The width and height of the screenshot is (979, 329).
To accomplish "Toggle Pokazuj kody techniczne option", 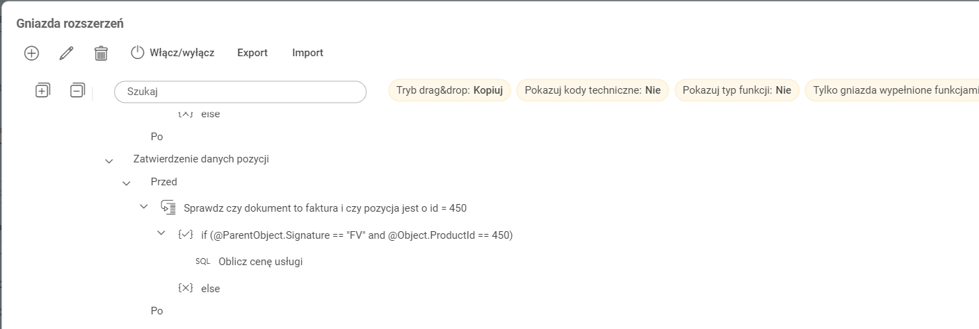I will (x=592, y=90).
